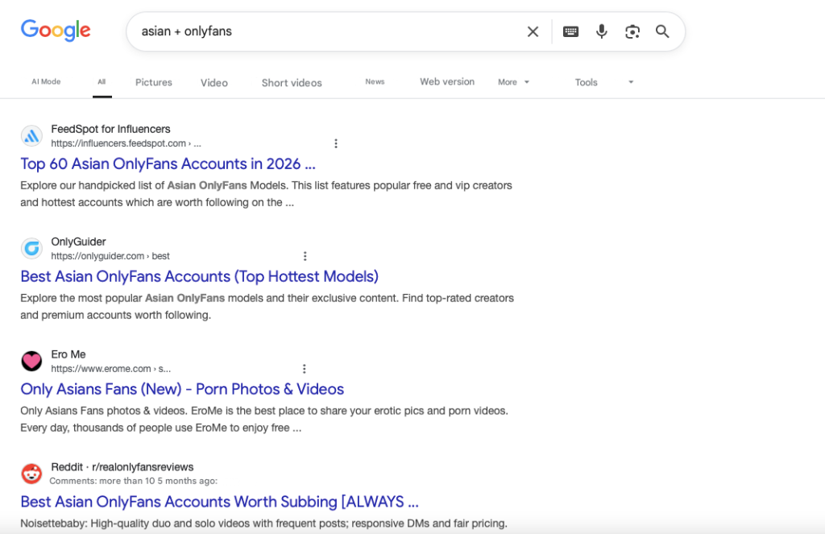825x534 pixels.
Task: Open the on-screen keyboard icon
Action: pos(570,31)
